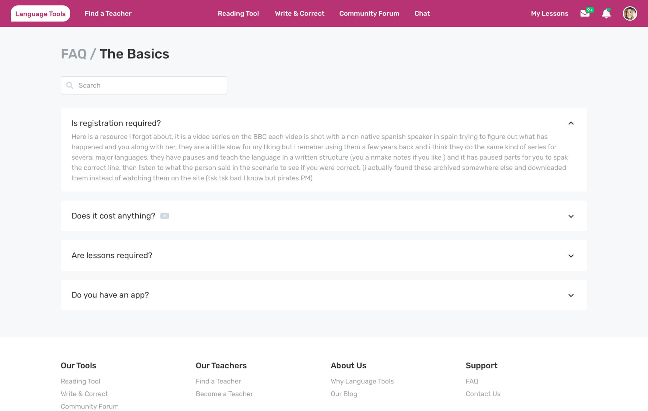
Task: Open Community Forum in navigation bar
Action: [369, 14]
